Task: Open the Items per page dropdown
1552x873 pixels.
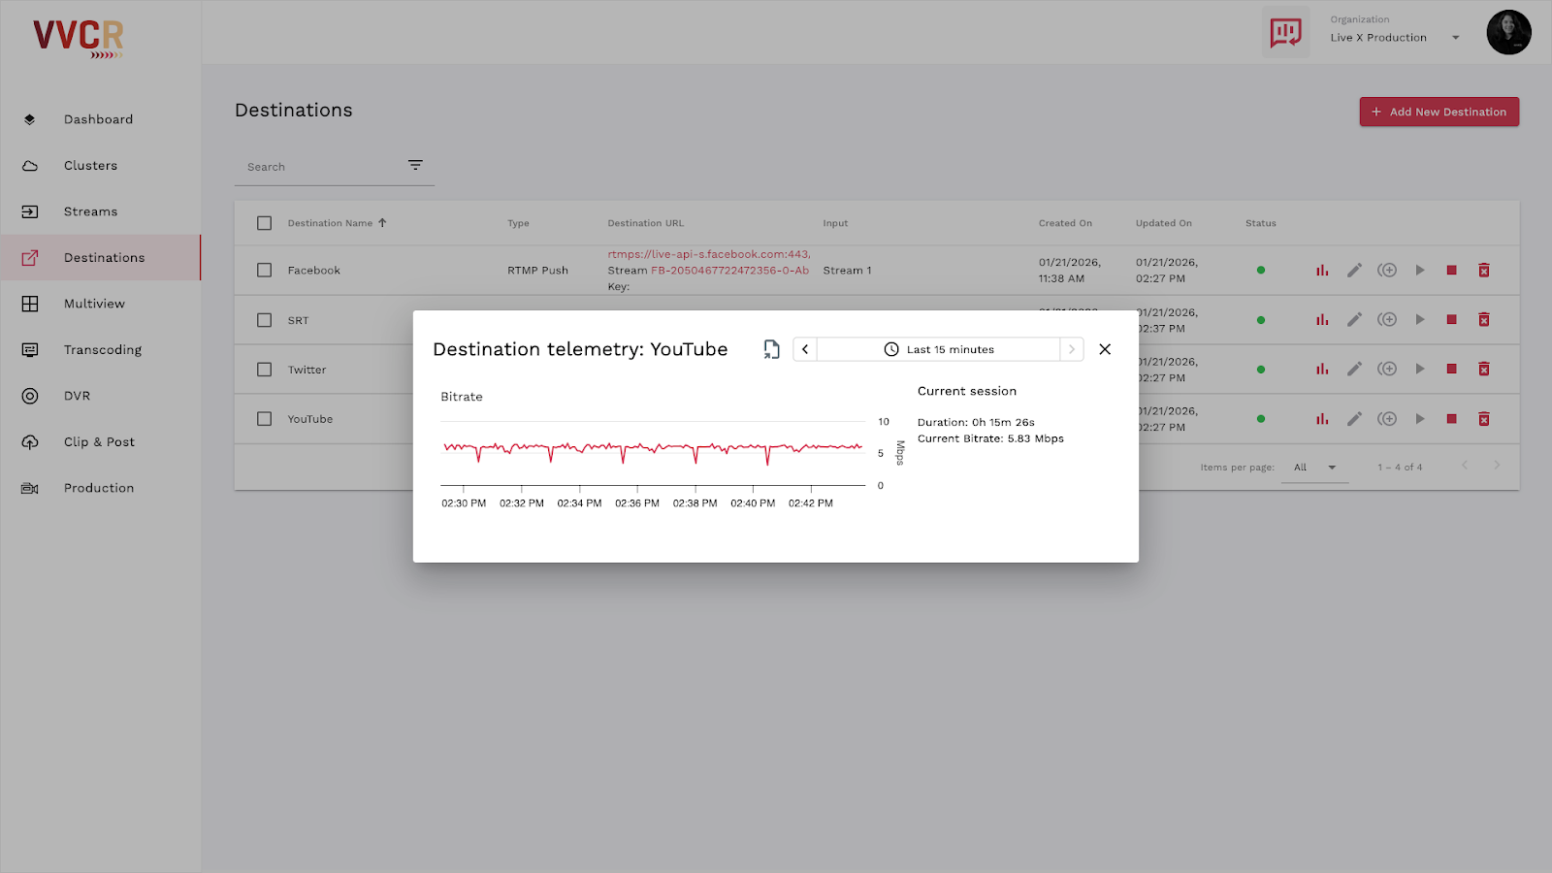Action: click(1314, 467)
